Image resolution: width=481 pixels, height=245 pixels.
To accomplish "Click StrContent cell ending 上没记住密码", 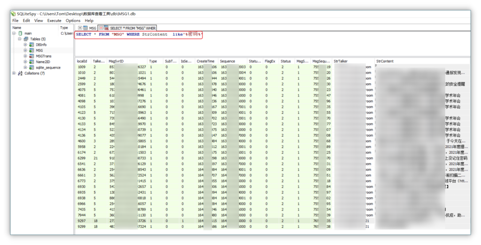I will [422, 158].
